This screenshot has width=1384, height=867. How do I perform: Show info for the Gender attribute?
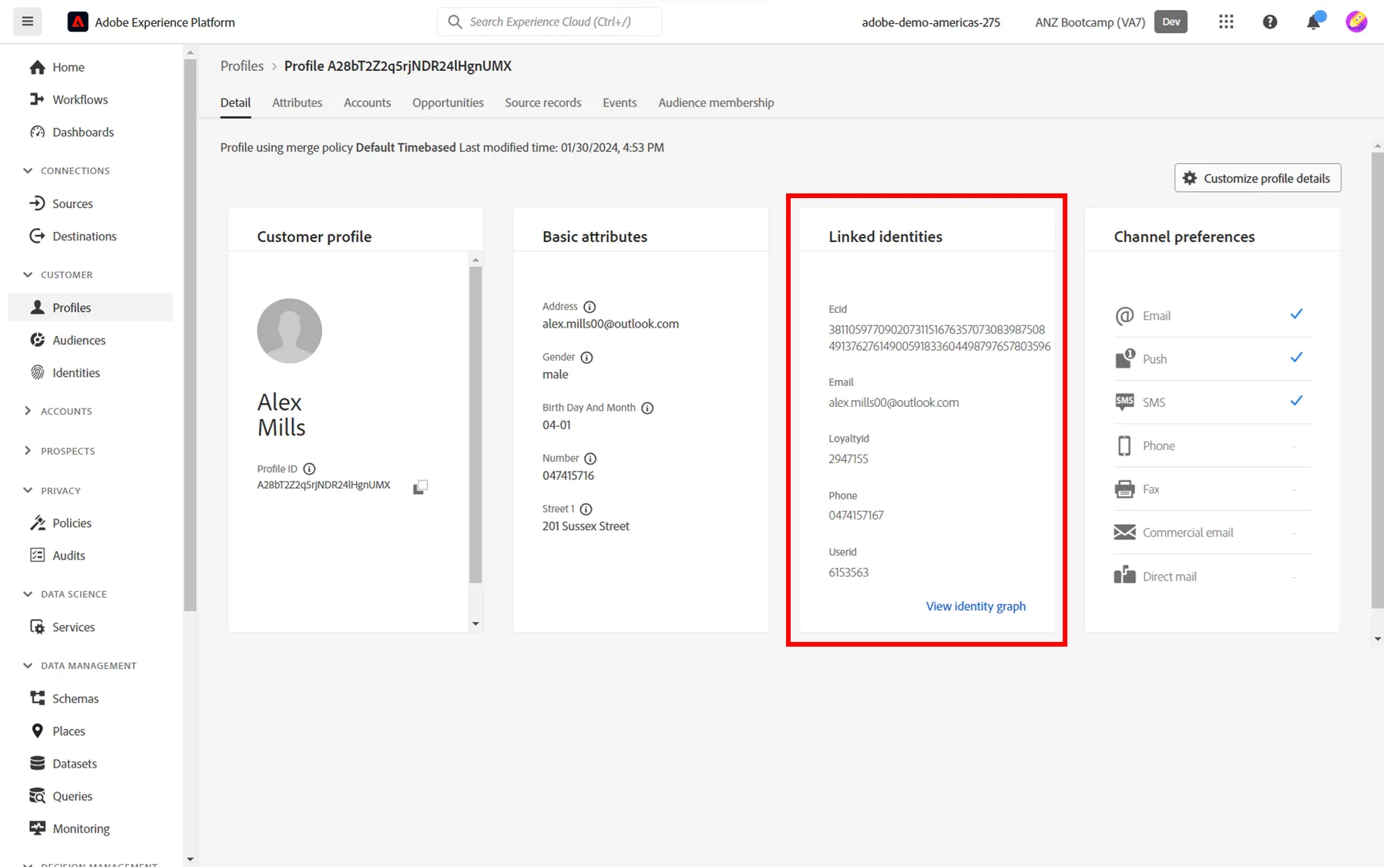coord(586,358)
